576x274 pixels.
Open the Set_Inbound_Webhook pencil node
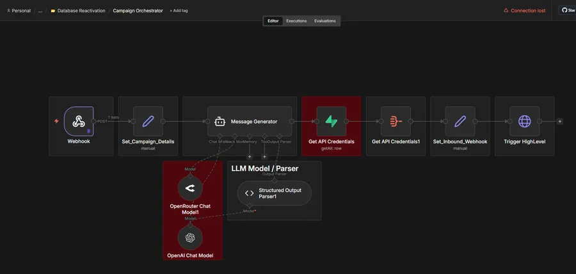point(460,121)
